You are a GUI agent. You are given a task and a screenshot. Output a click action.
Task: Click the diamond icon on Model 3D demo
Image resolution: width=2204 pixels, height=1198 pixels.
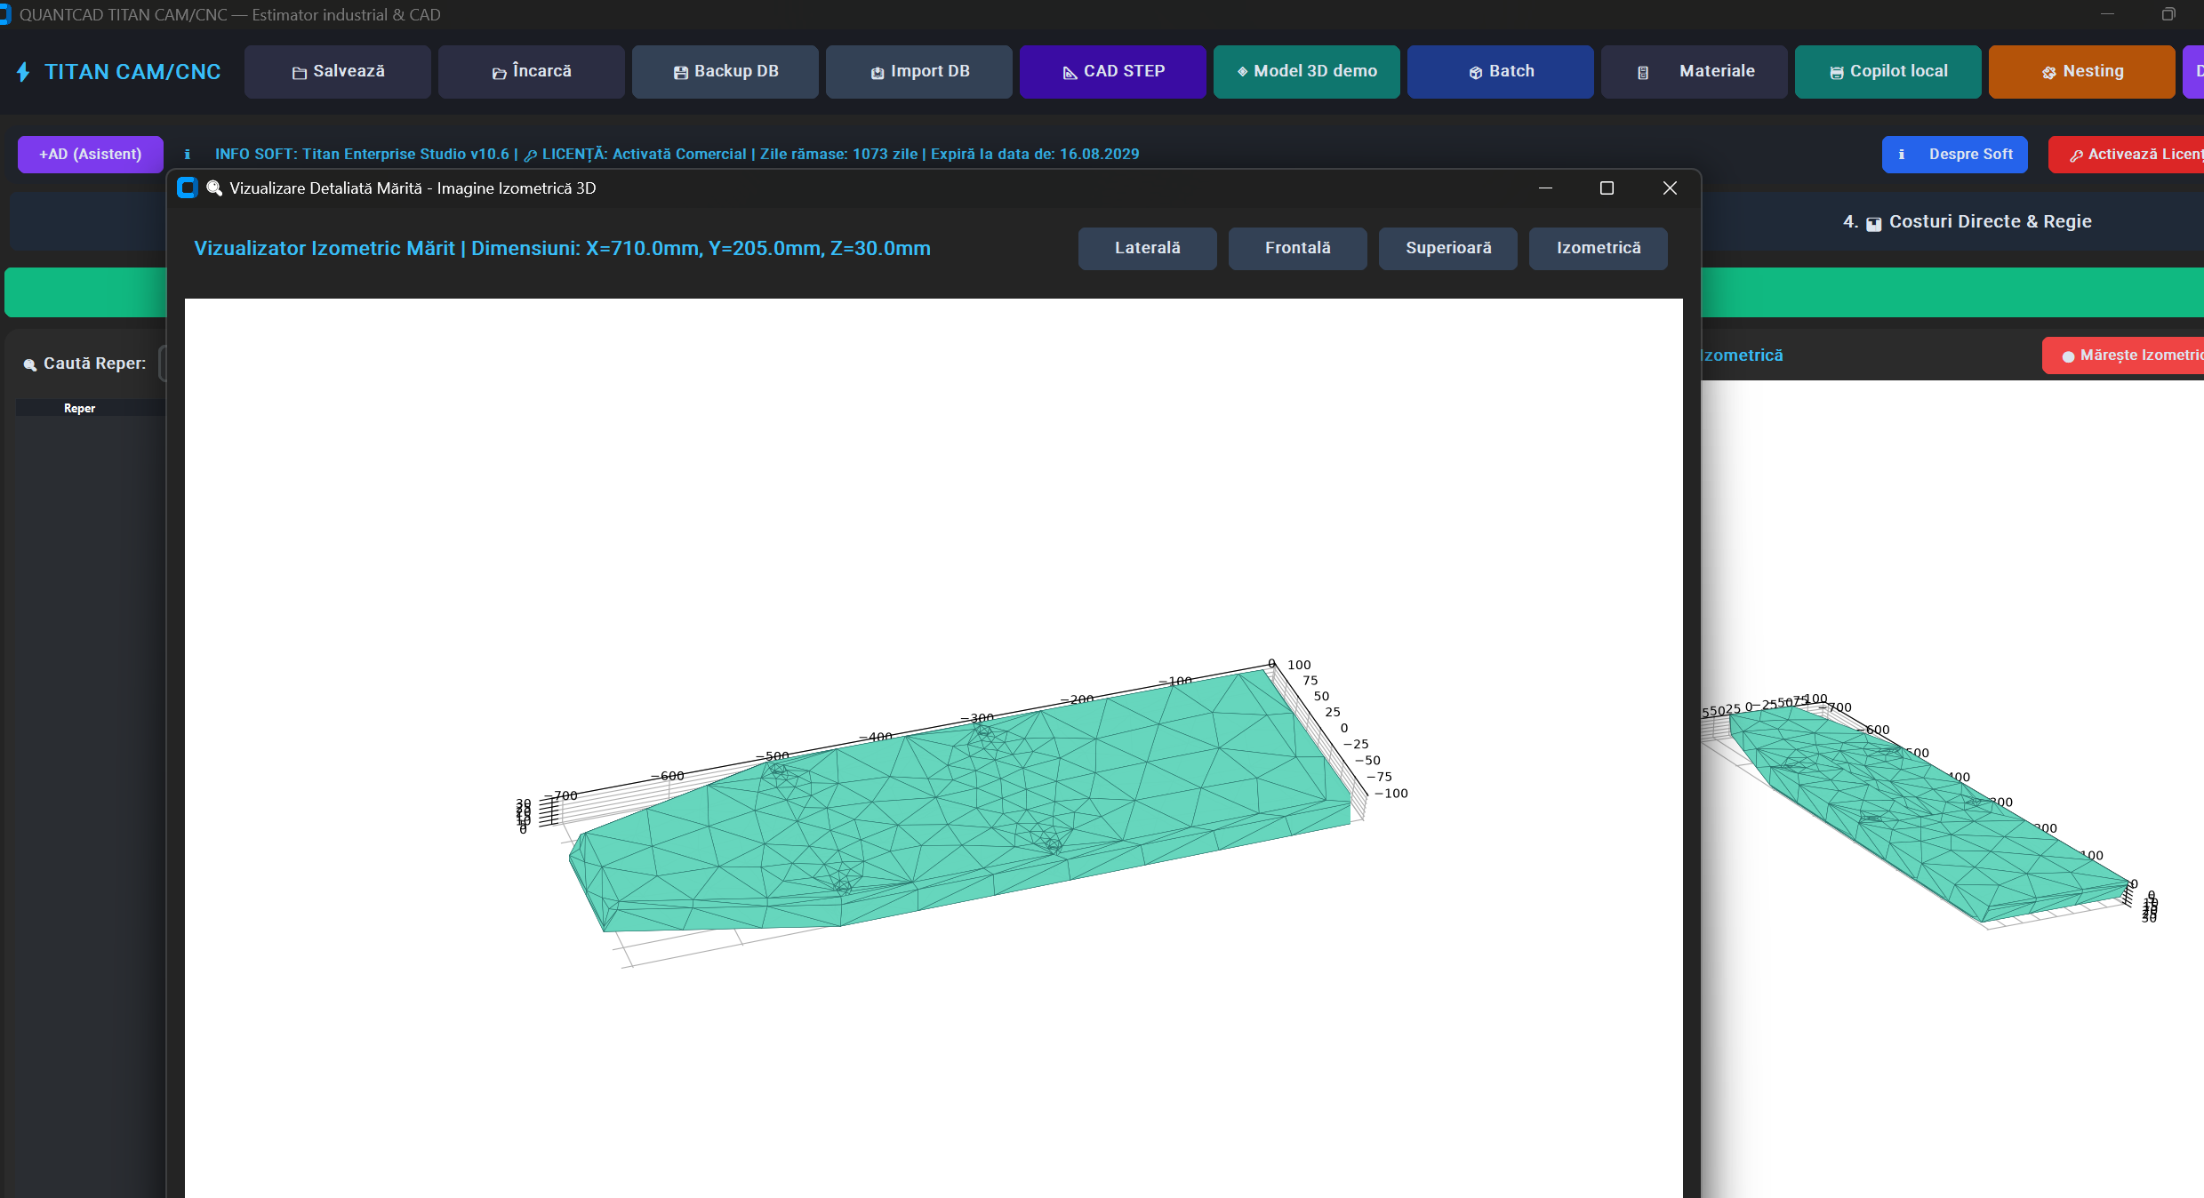(x=1242, y=72)
